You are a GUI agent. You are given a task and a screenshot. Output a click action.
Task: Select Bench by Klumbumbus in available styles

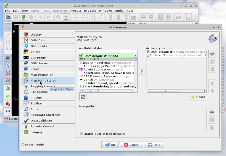tap(107, 80)
